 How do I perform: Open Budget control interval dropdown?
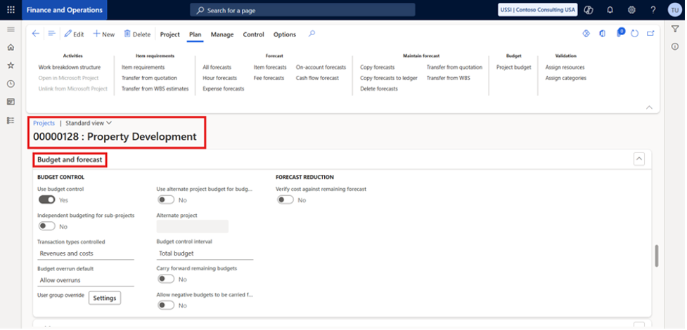point(204,253)
